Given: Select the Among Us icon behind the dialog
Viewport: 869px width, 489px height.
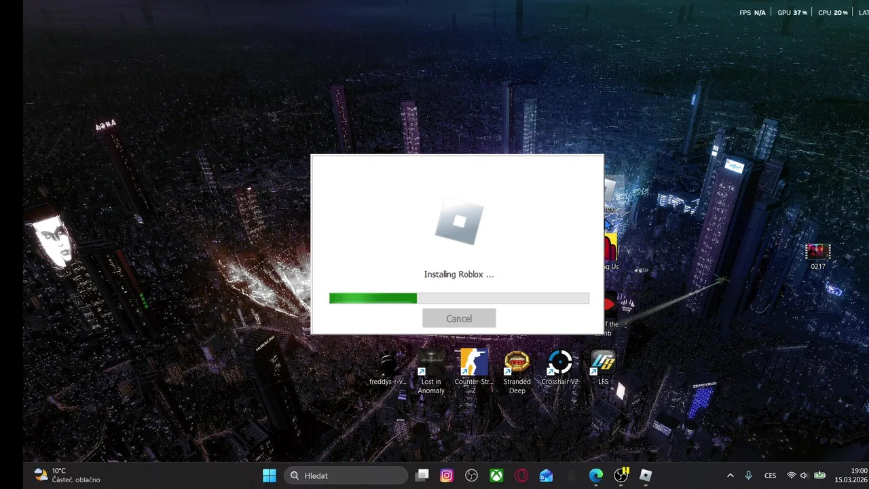Looking at the screenshot, I should (x=610, y=251).
